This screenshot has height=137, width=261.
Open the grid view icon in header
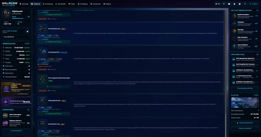[224, 4]
